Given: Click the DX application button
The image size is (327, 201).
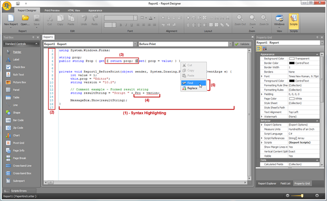Looking at the screenshot, I should pyautogui.click(x=7, y=5).
